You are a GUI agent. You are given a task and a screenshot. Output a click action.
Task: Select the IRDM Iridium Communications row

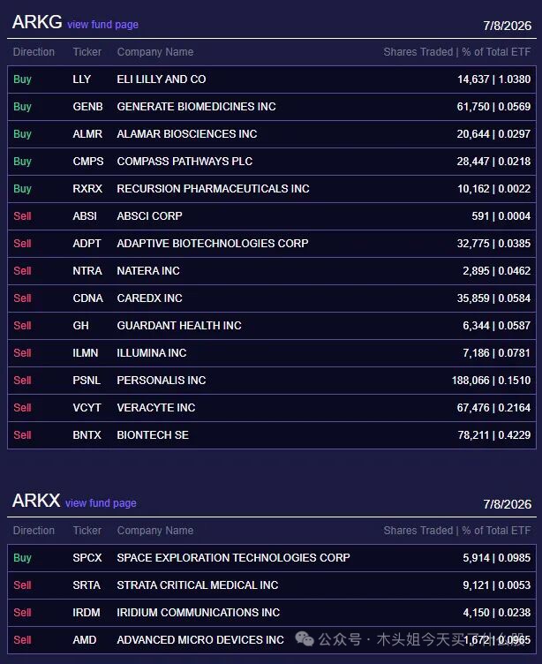pos(272,613)
